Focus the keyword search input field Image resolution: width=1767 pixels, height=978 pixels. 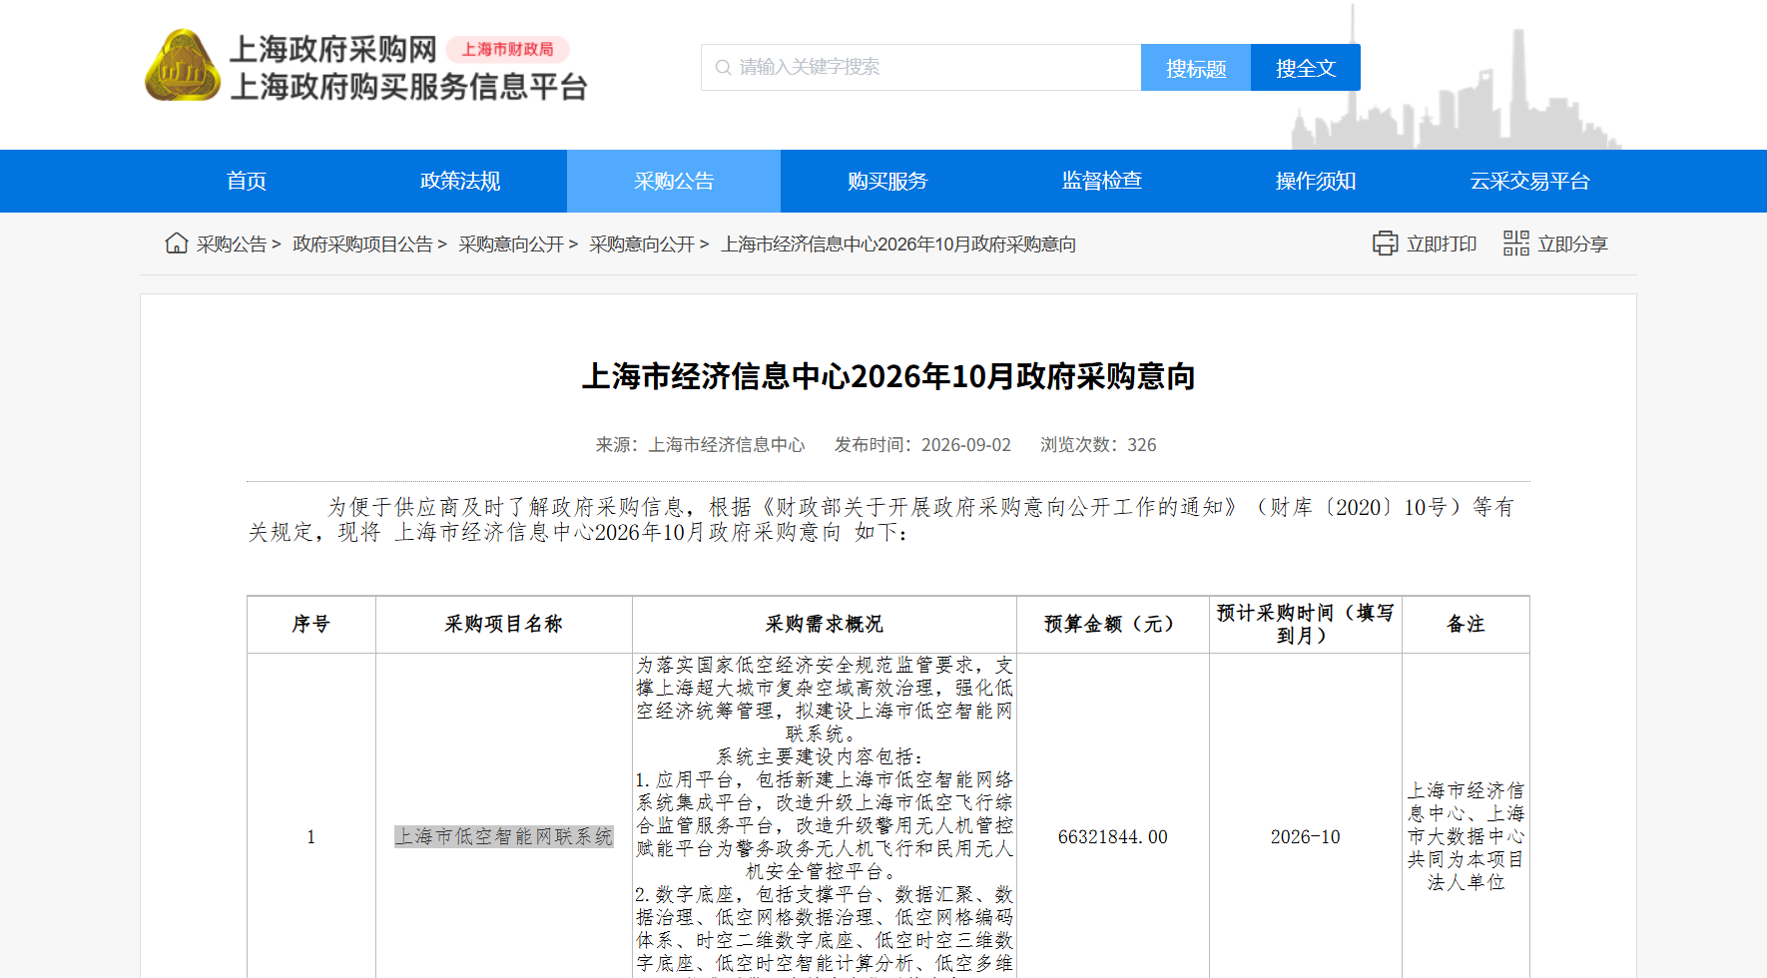tap(921, 68)
